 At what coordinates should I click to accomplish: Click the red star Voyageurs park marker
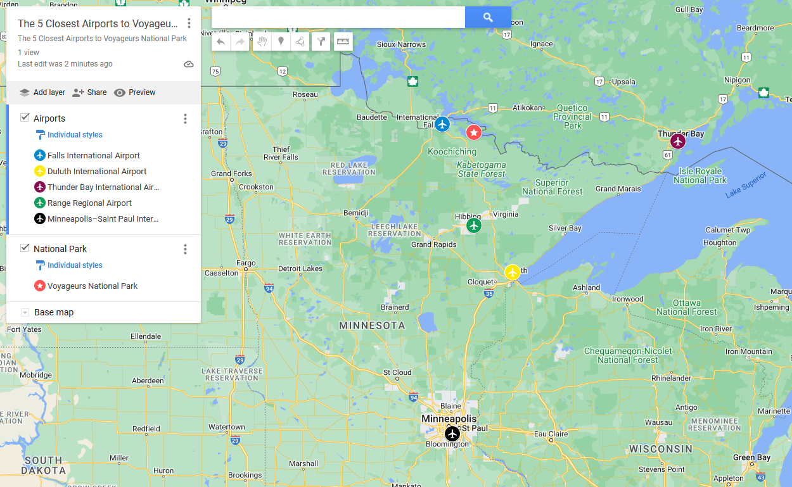[x=473, y=132]
